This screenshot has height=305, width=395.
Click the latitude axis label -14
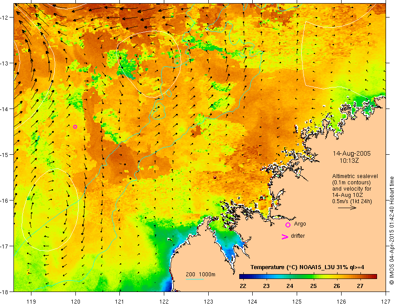[x=5, y=109]
